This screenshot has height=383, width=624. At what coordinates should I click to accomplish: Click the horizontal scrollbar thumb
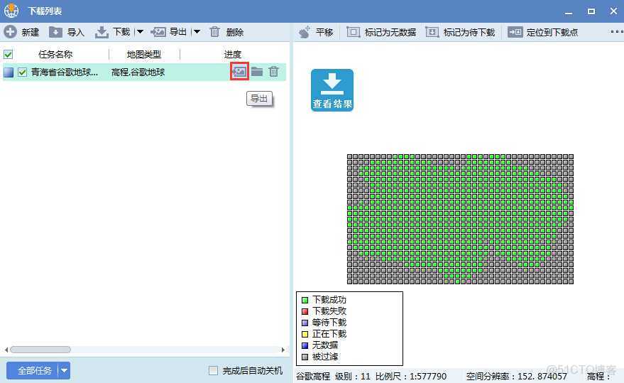[x=40, y=350]
